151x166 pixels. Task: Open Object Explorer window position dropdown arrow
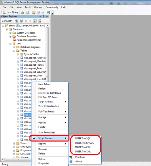click(x=40, y=17)
